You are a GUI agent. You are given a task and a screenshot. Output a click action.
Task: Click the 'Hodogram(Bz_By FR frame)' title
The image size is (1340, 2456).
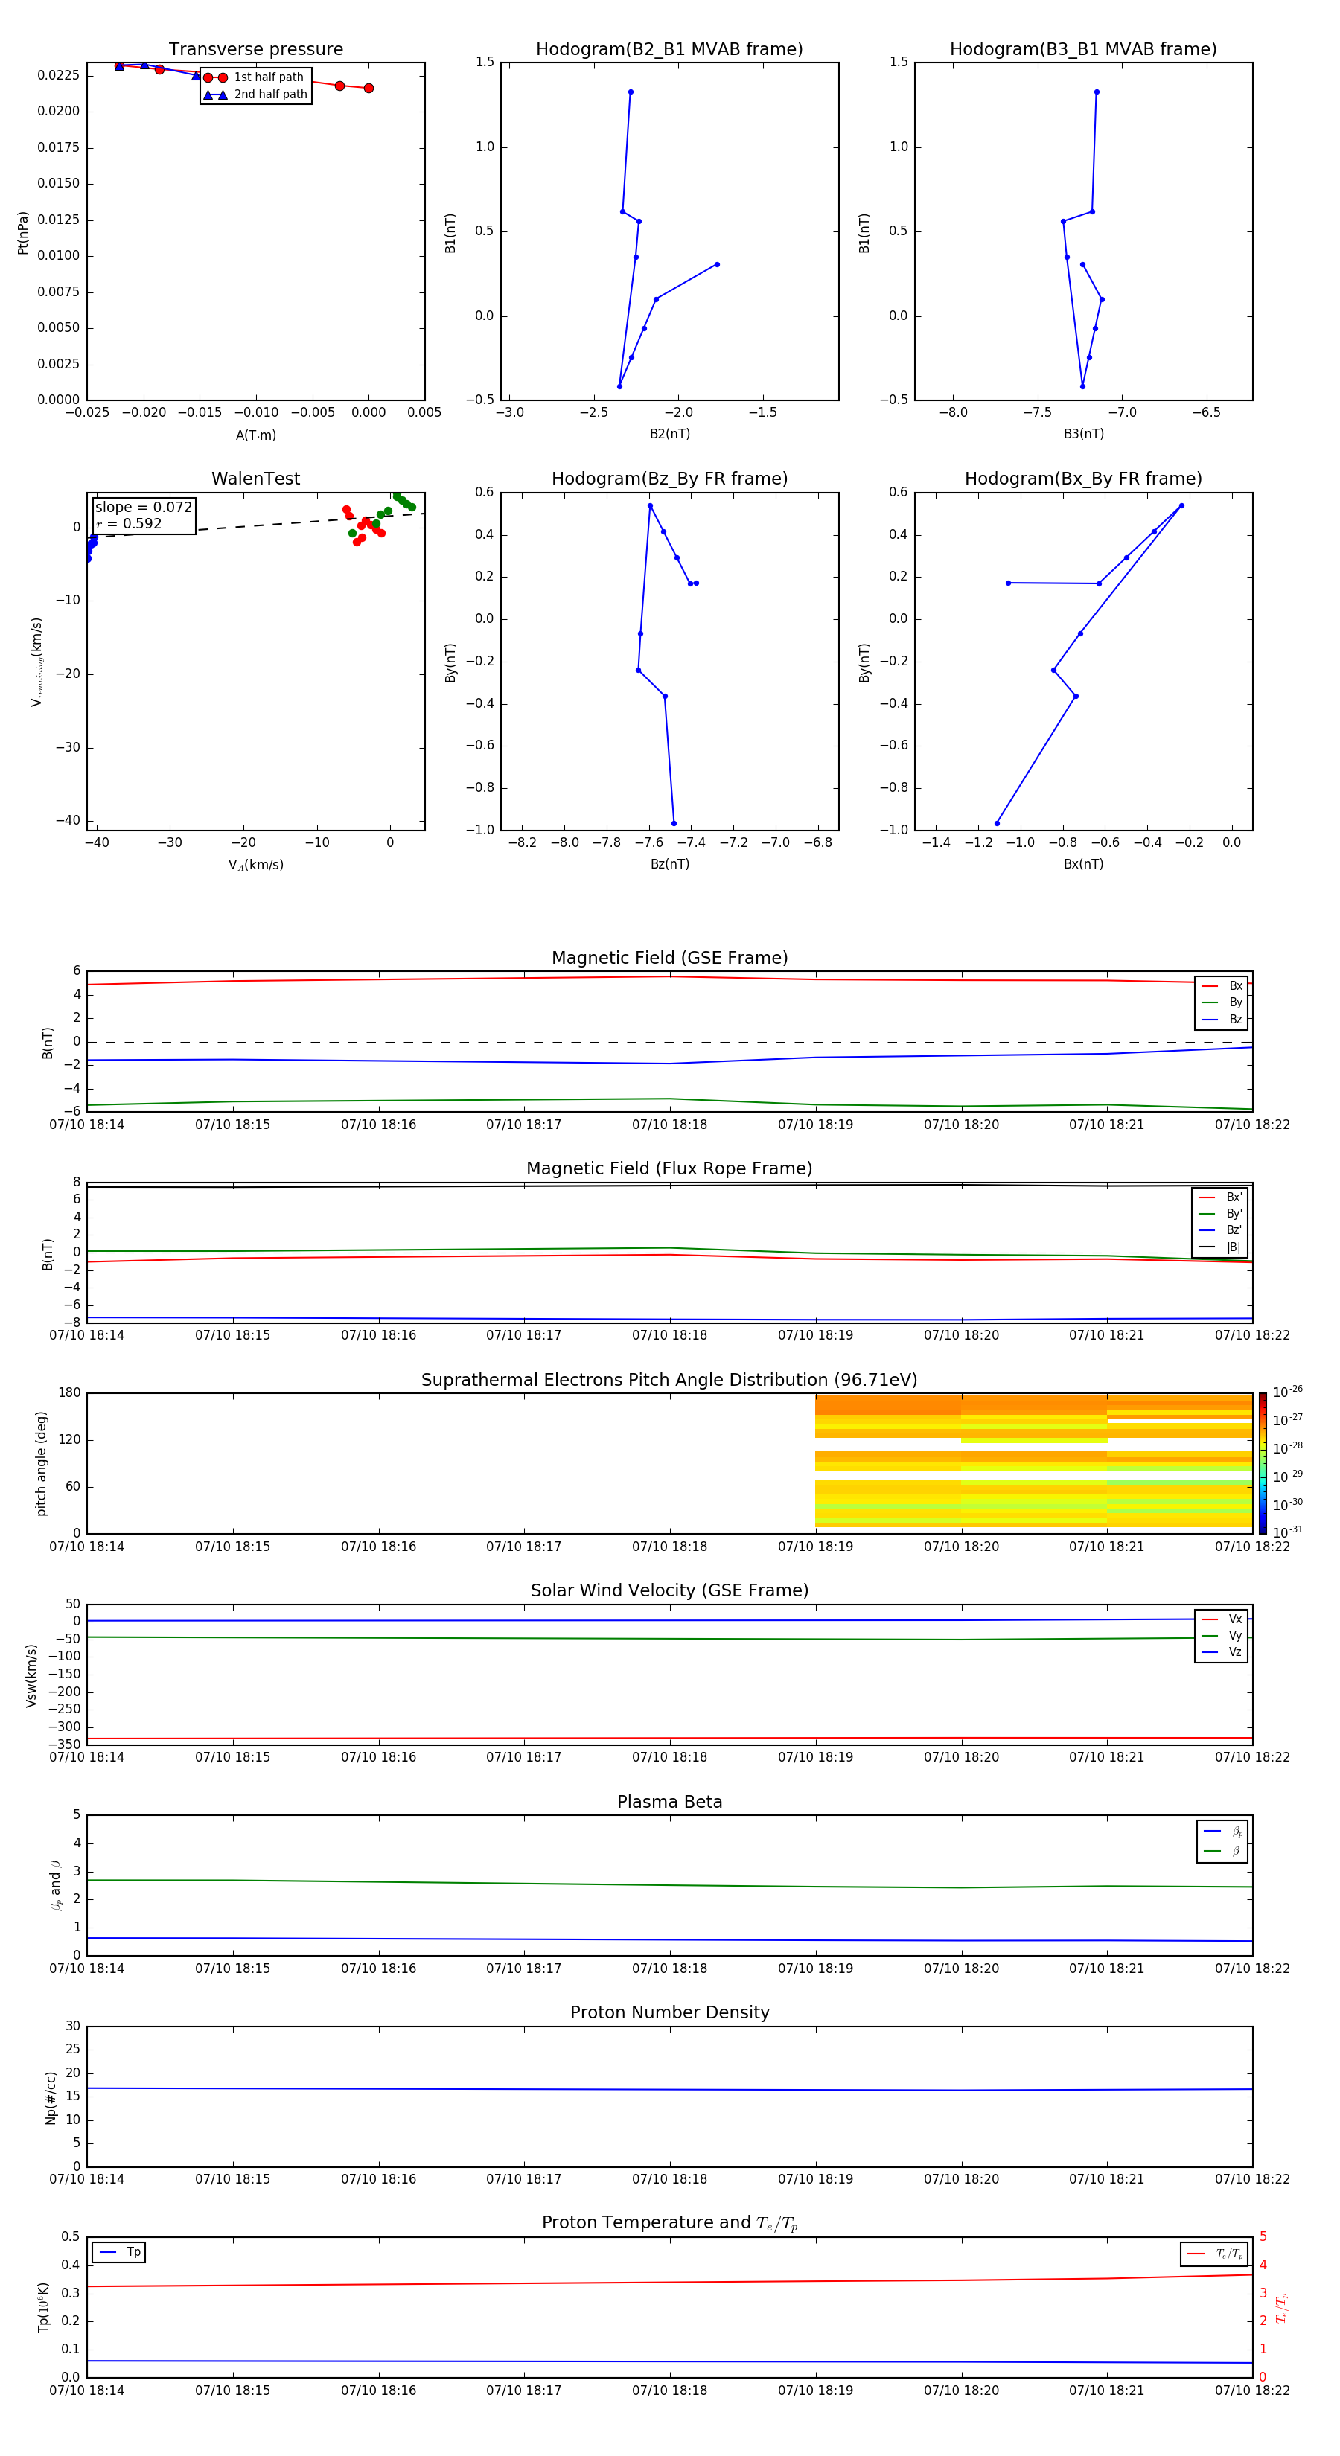(669, 479)
